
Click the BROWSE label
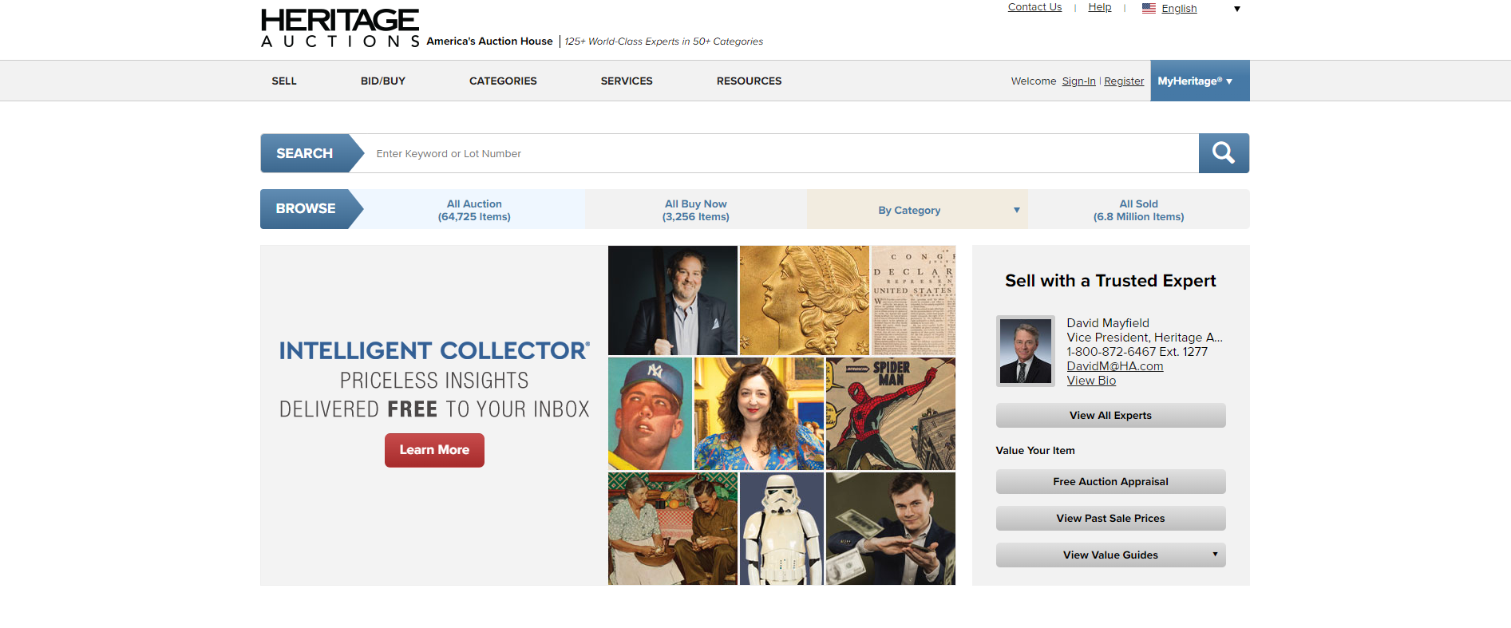[306, 208]
